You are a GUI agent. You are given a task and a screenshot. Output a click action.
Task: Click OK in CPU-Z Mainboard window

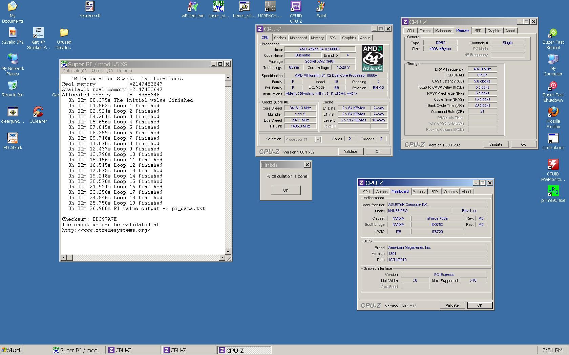(480, 305)
